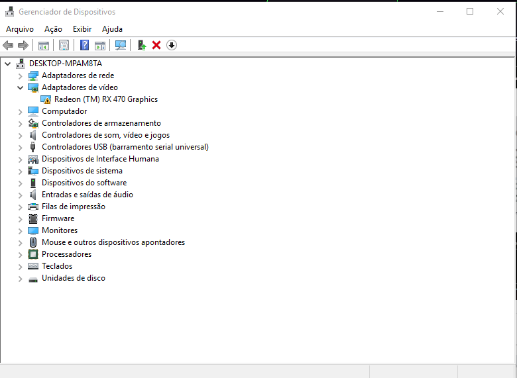
Task: Click the Mouse device icon
Action: [x=33, y=242]
